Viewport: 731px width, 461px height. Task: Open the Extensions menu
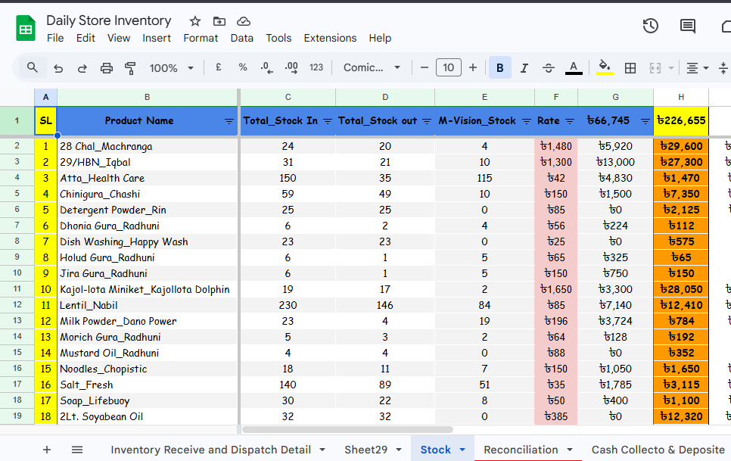330,38
